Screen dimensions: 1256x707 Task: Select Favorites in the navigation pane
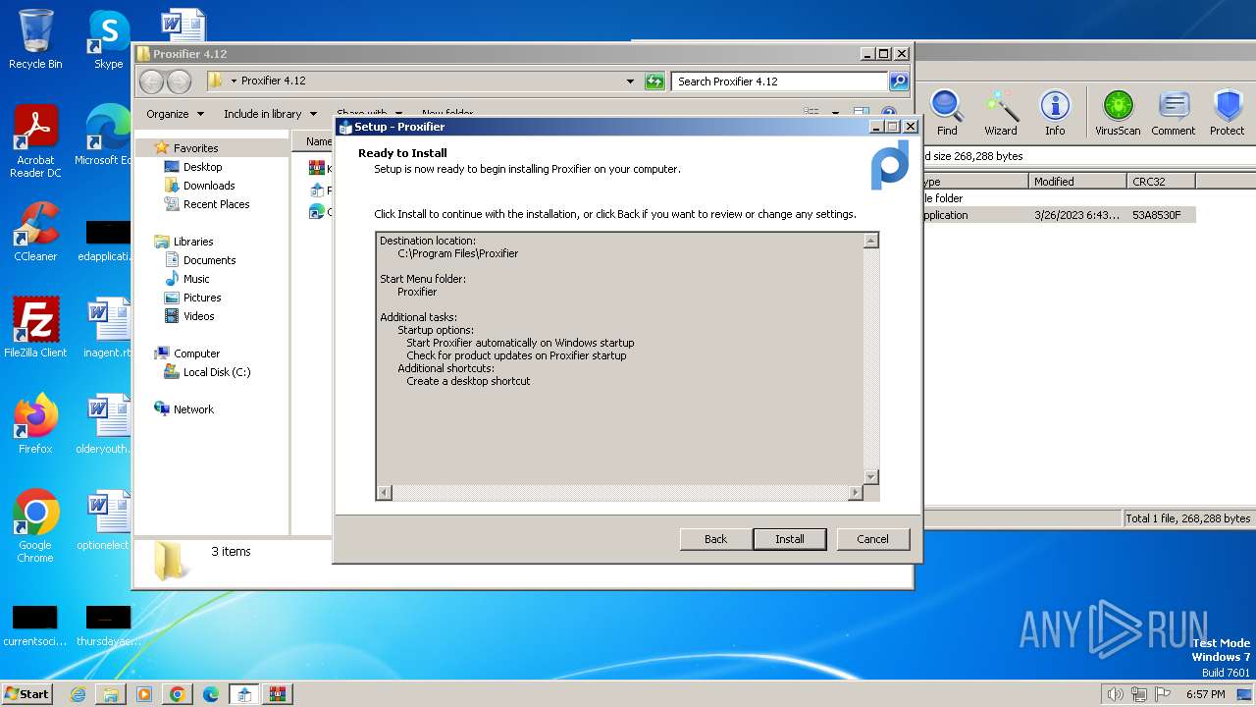[195, 148]
